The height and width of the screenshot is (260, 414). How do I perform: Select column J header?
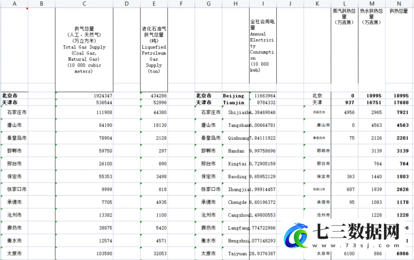pyautogui.click(x=290, y=4)
